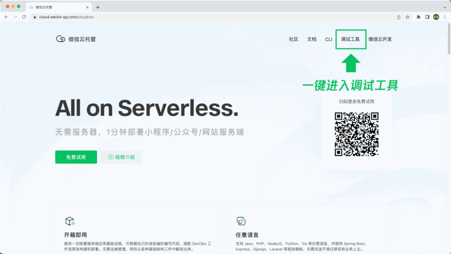
Task: Click the login QR code image
Action: point(357,134)
